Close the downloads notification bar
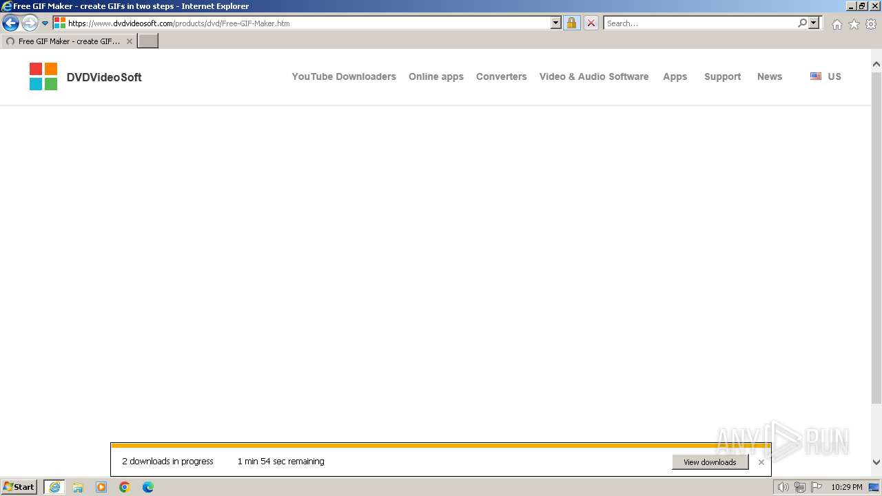 tap(761, 462)
